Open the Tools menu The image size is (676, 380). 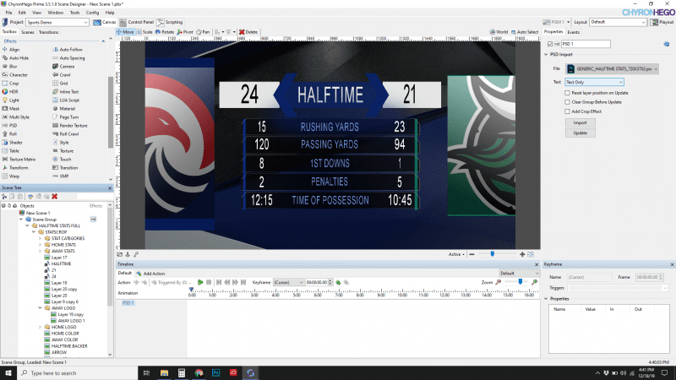click(75, 13)
